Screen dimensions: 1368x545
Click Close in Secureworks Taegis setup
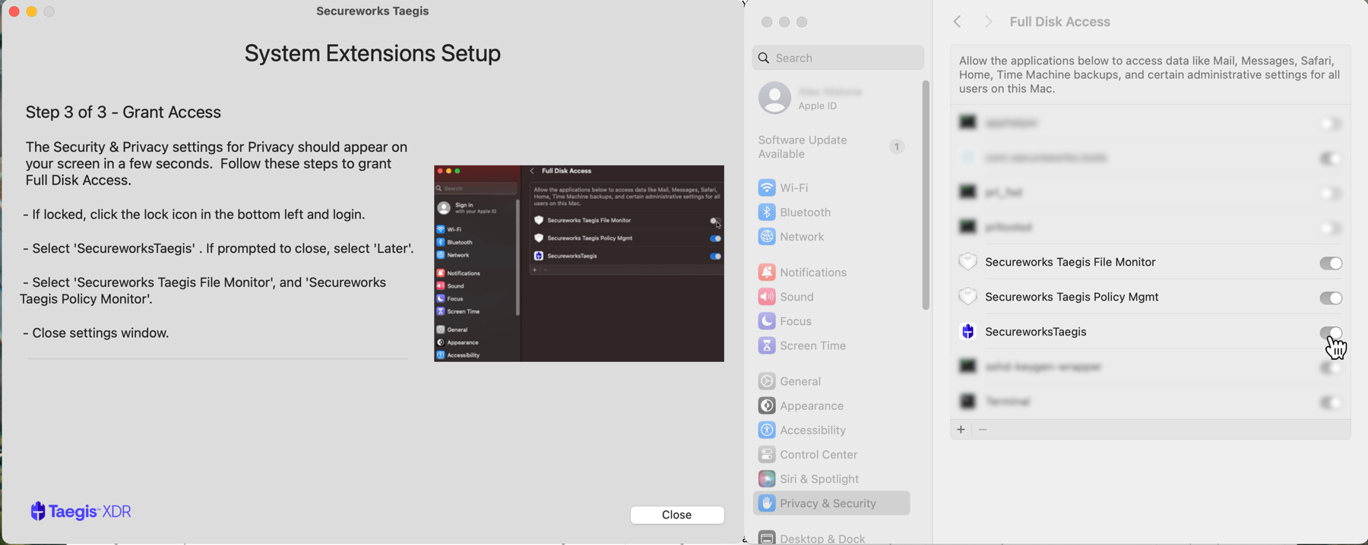tap(676, 515)
